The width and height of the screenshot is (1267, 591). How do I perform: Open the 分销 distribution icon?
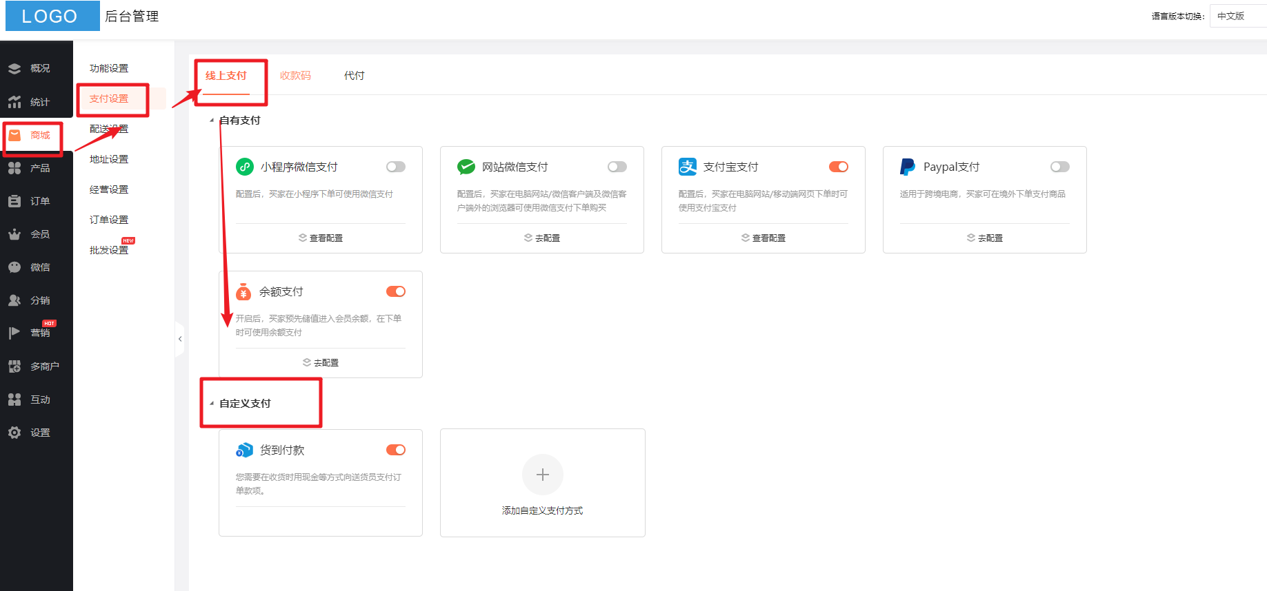point(14,300)
